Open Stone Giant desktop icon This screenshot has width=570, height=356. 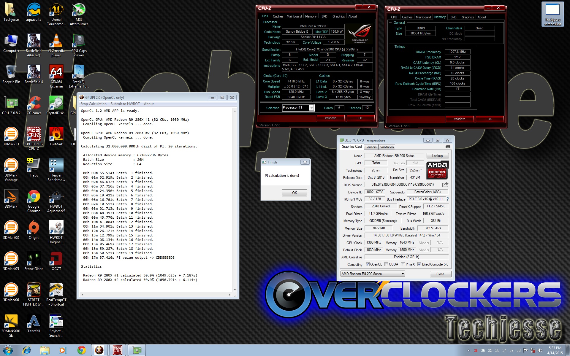pyautogui.click(x=34, y=262)
